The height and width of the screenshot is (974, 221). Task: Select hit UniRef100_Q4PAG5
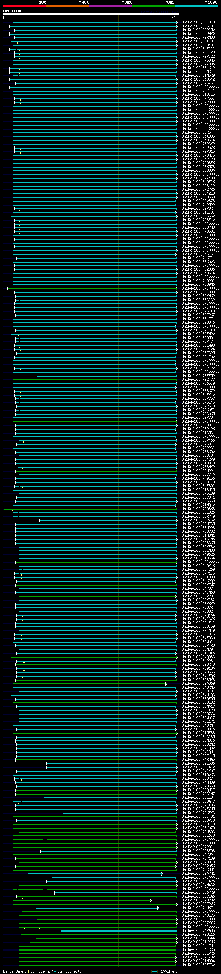[198, 930]
